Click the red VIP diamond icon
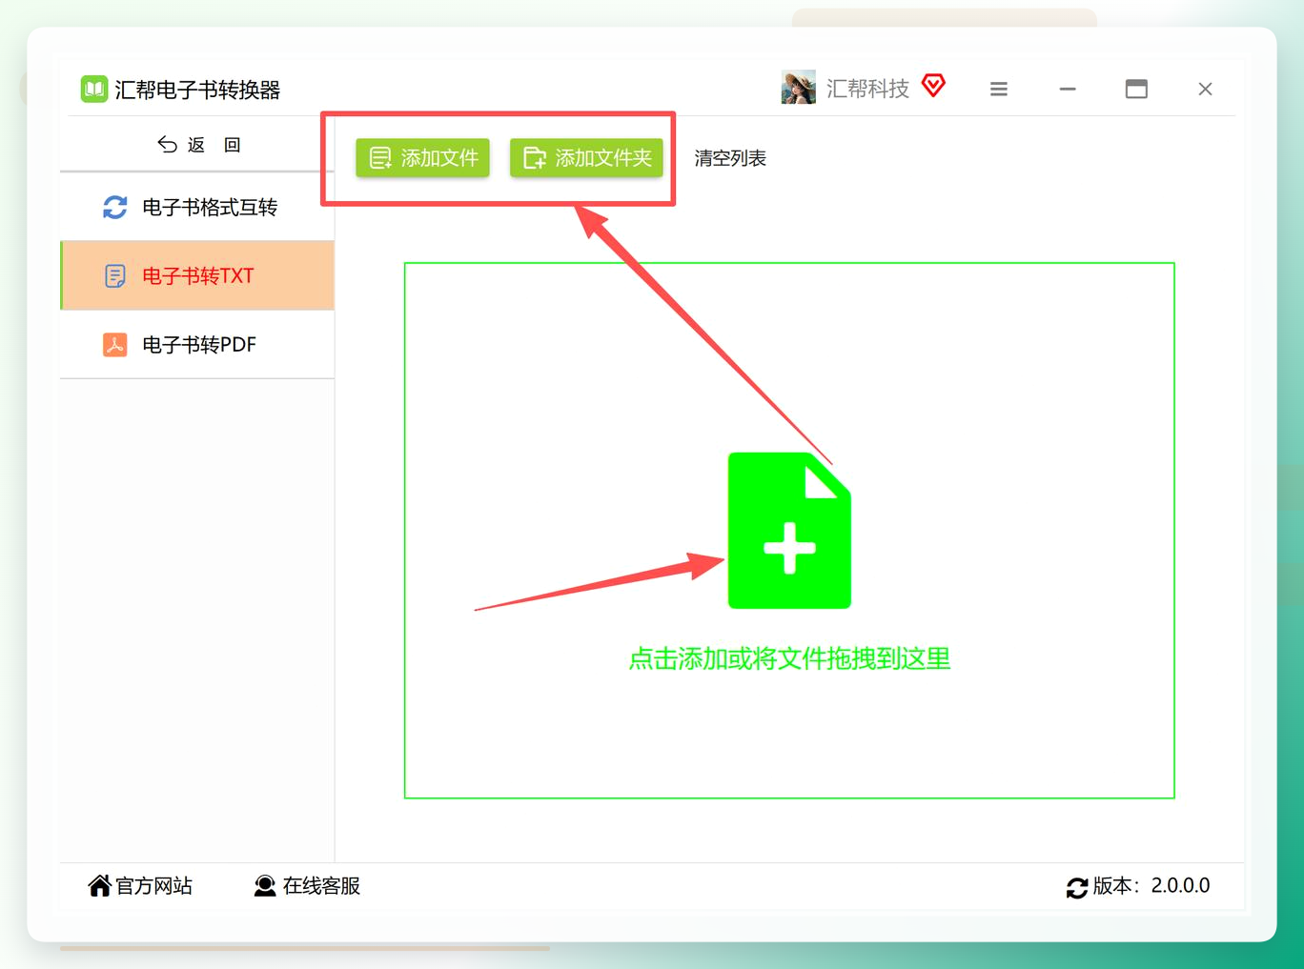The height and width of the screenshot is (969, 1304). point(934,86)
